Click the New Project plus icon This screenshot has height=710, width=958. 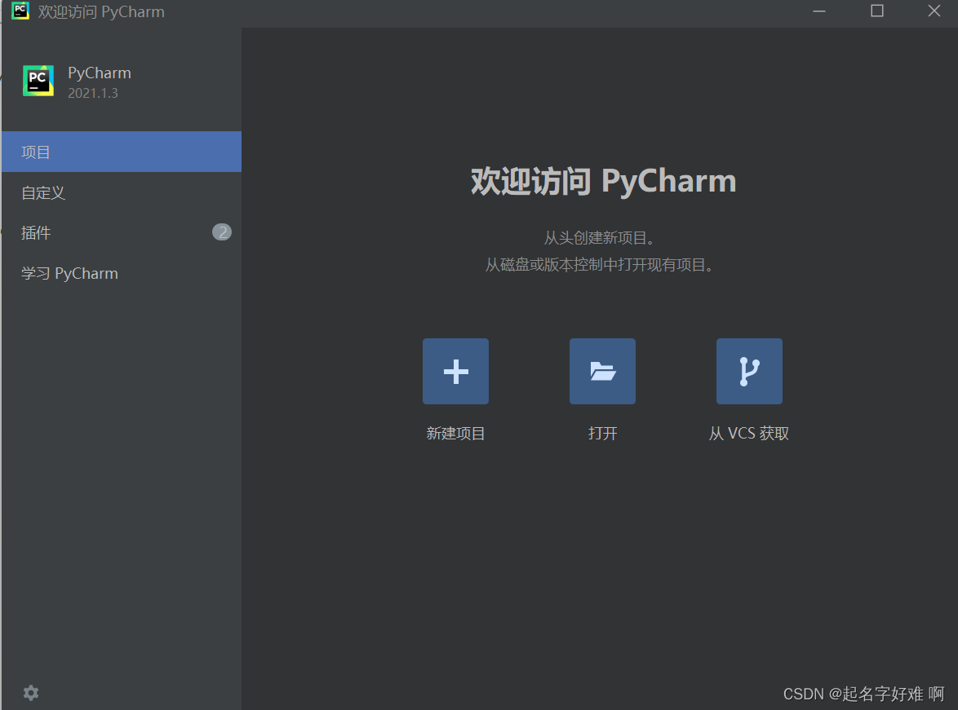455,371
